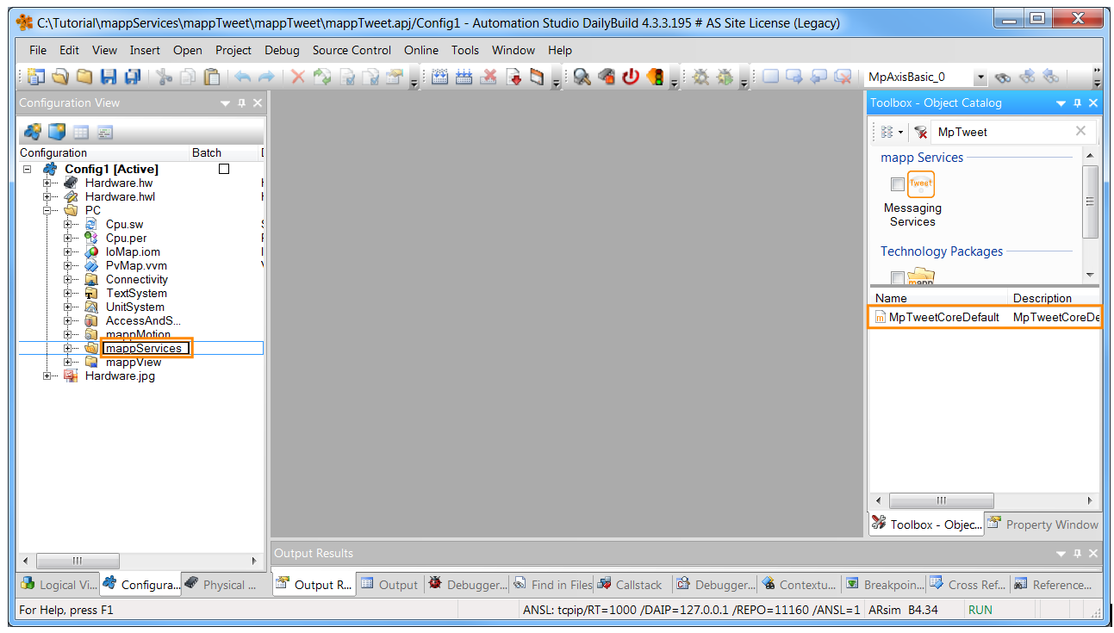Open the Online menu
The width and height of the screenshot is (1114, 633).
tap(421, 50)
